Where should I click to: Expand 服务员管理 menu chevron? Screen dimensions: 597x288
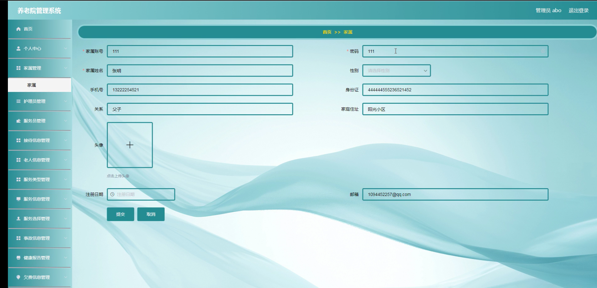[66, 121]
